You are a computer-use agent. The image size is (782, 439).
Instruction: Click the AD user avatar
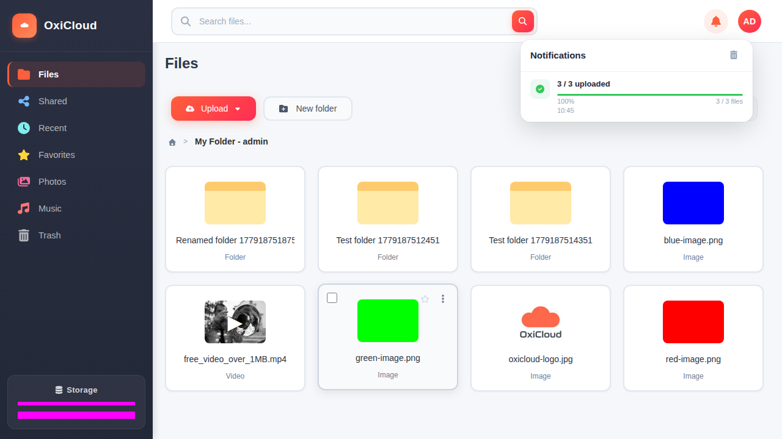[x=750, y=21]
